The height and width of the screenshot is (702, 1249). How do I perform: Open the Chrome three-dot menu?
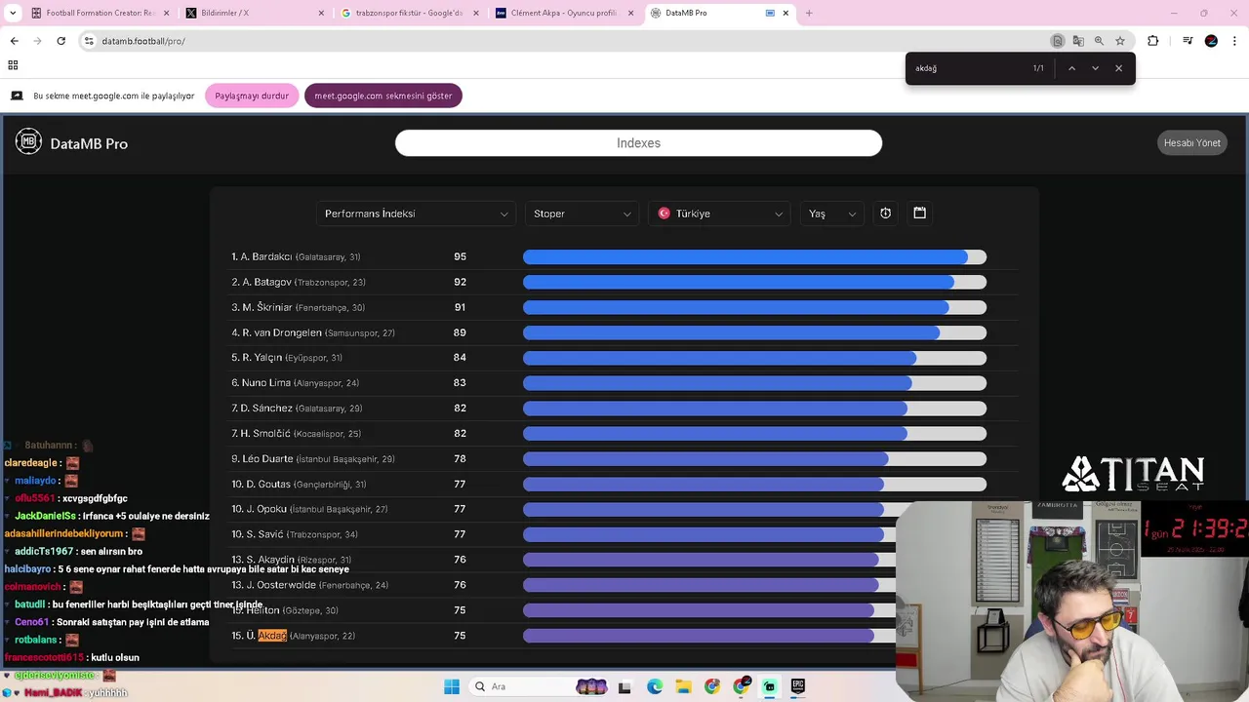click(x=1235, y=41)
